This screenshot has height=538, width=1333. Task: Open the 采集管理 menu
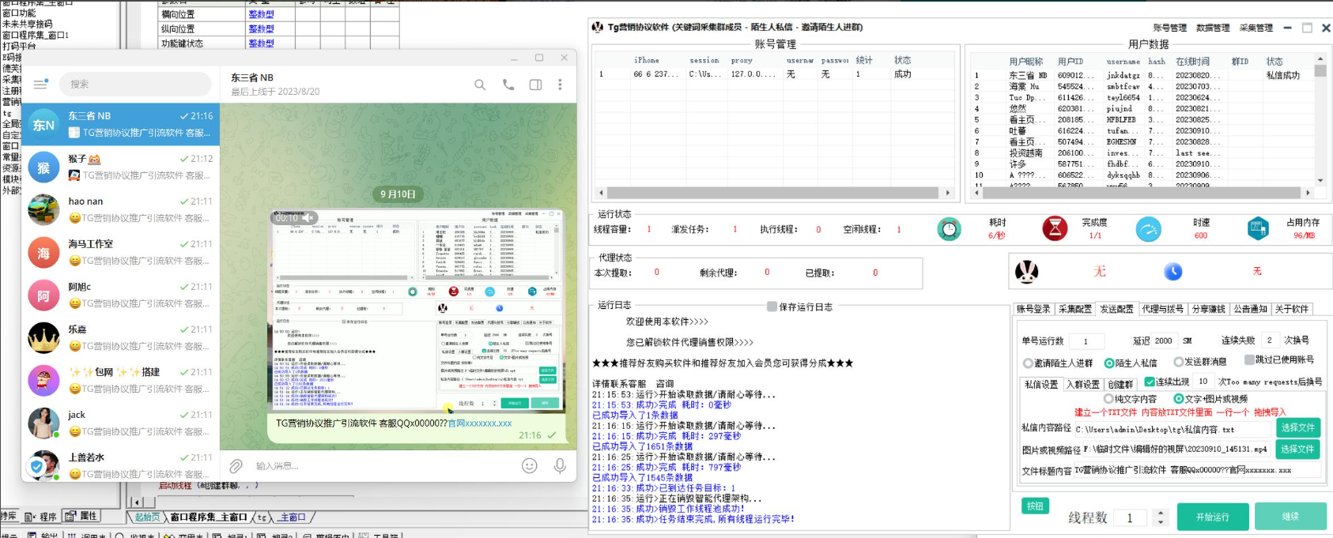point(1256,28)
